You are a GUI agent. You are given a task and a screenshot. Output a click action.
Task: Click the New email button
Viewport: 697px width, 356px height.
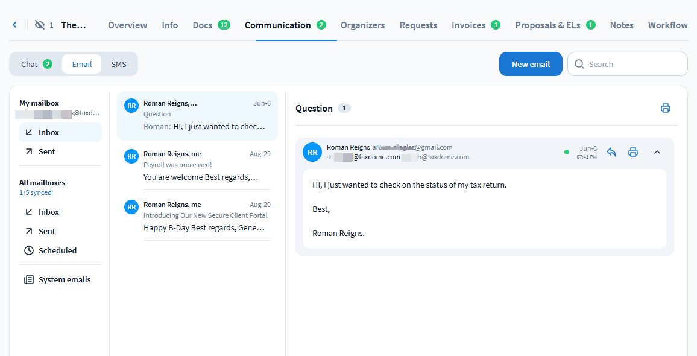click(531, 64)
